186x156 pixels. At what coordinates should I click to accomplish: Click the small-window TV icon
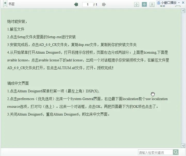159,3
